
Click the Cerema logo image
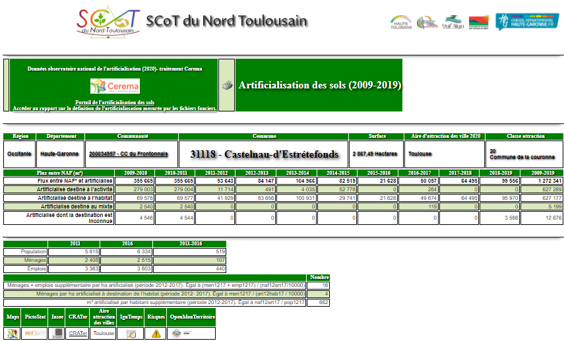click(115, 86)
